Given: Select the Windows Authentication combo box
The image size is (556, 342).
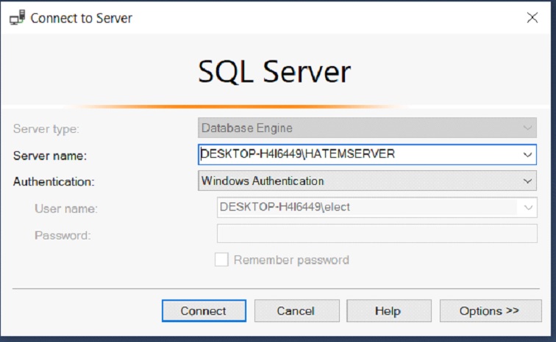Looking at the screenshot, I should click(x=368, y=181).
